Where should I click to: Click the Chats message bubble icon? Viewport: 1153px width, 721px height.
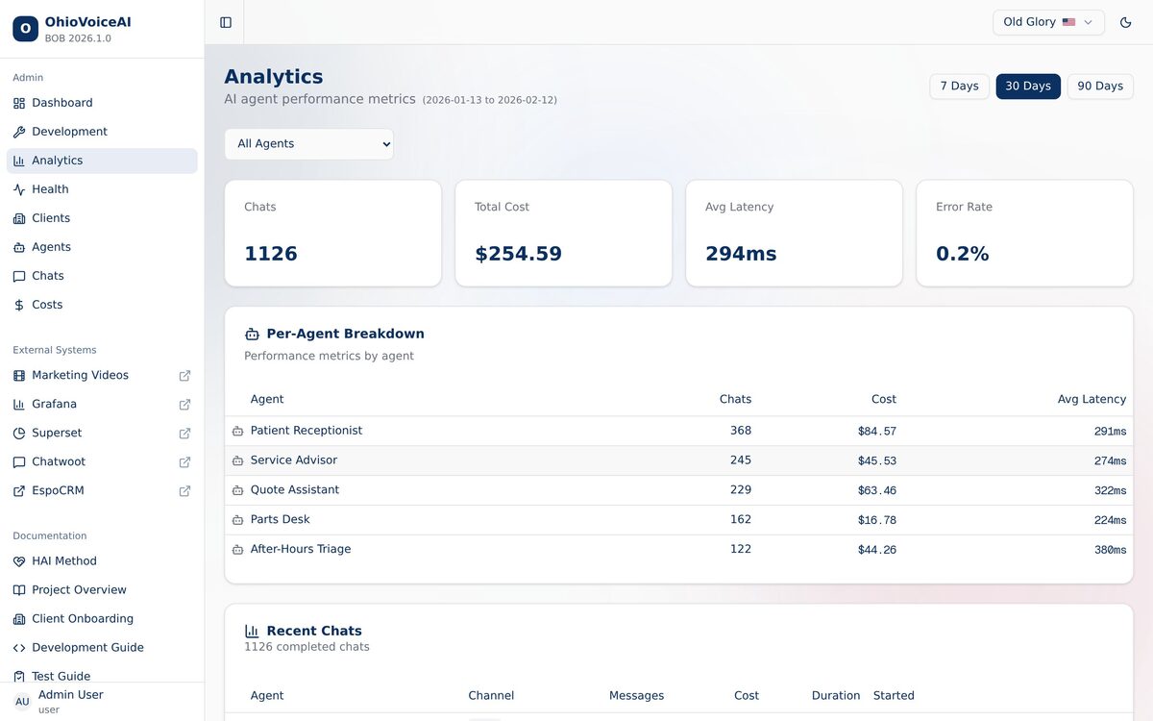(19, 276)
